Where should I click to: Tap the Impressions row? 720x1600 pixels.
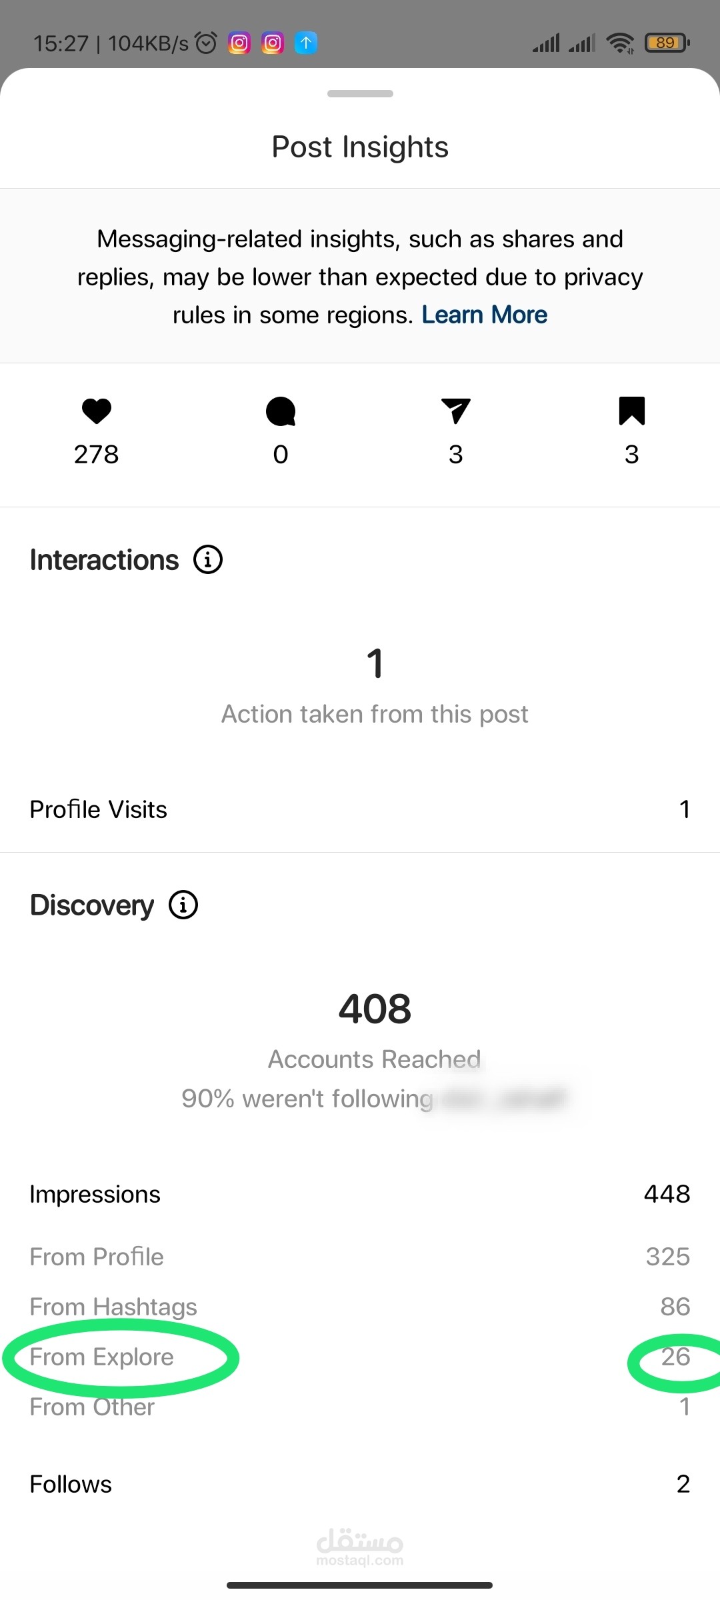coord(360,1194)
